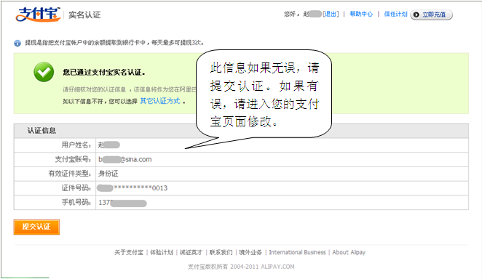482x279 pixels.
Task: Open the 境外业务 footer link
Action: [x=250, y=252]
